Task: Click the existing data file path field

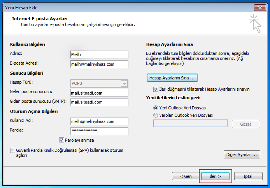Action: [x=191, y=124]
